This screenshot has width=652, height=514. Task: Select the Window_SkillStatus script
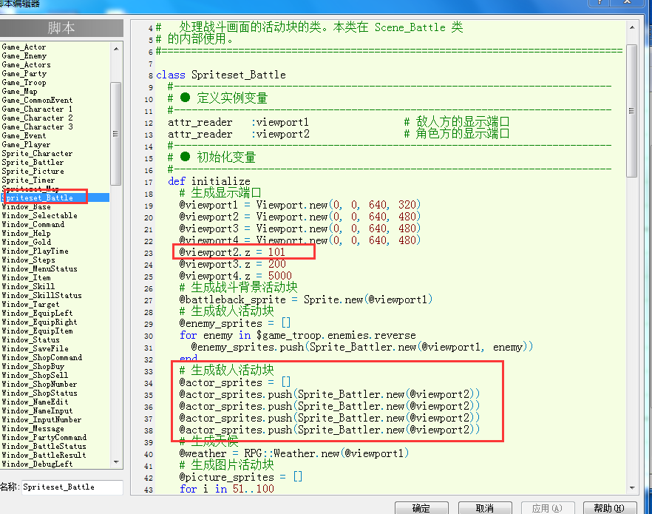pyautogui.click(x=41, y=295)
